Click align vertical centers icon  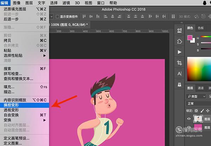[x=91, y=16]
